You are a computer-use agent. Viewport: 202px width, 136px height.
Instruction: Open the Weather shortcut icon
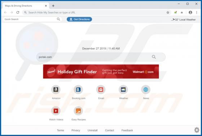[x=123, y=89]
